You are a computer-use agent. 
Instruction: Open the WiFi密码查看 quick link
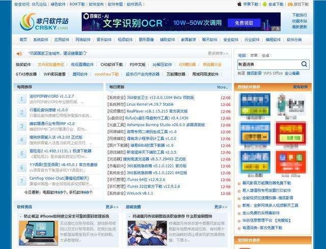click(55, 74)
